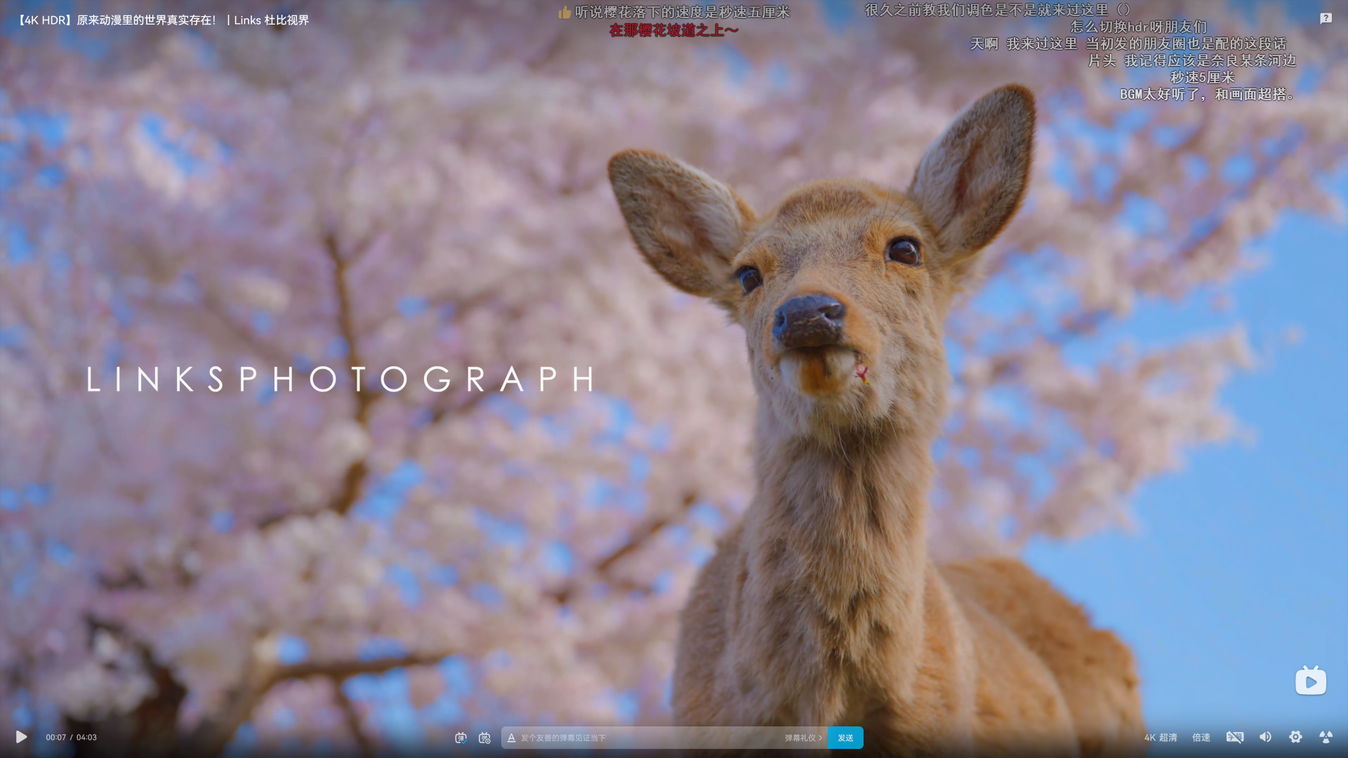This screenshot has height=758, width=1348.
Task: Select the BGM太好听了 danmaku comment
Action: 1208,94
